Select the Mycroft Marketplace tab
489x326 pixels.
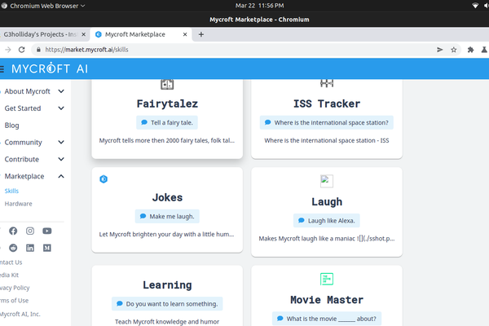pos(141,34)
